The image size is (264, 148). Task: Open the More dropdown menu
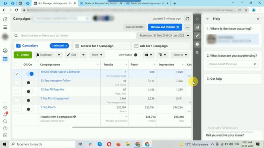click(97, 55)
